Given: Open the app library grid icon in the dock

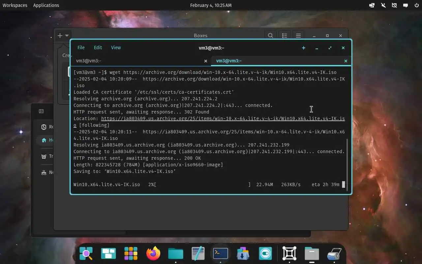Looking at the screenshot, I should tap(131, 253).
